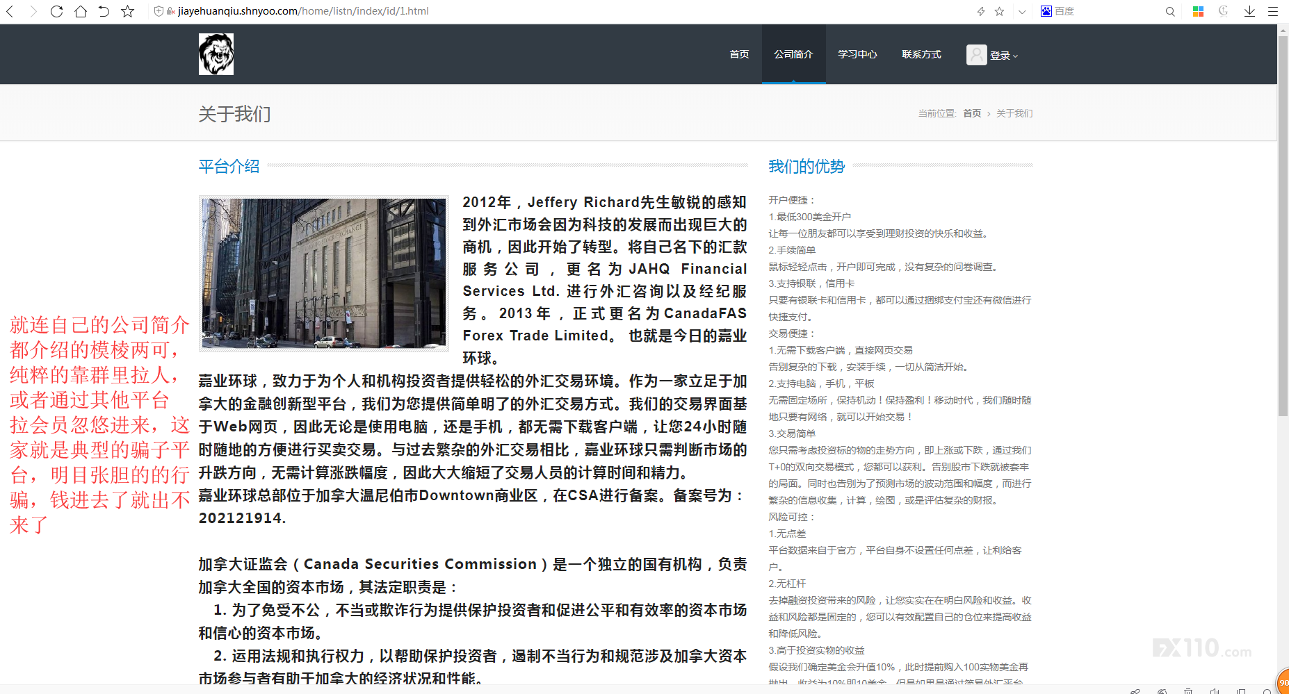1289x694 pixels.
Task: Click the orange 90 badge at bottom-right
Action: tap(1283, 682)
